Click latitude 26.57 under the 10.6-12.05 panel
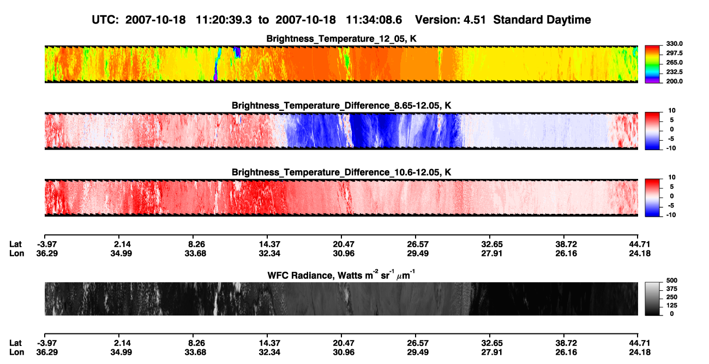 pos(419,244)
